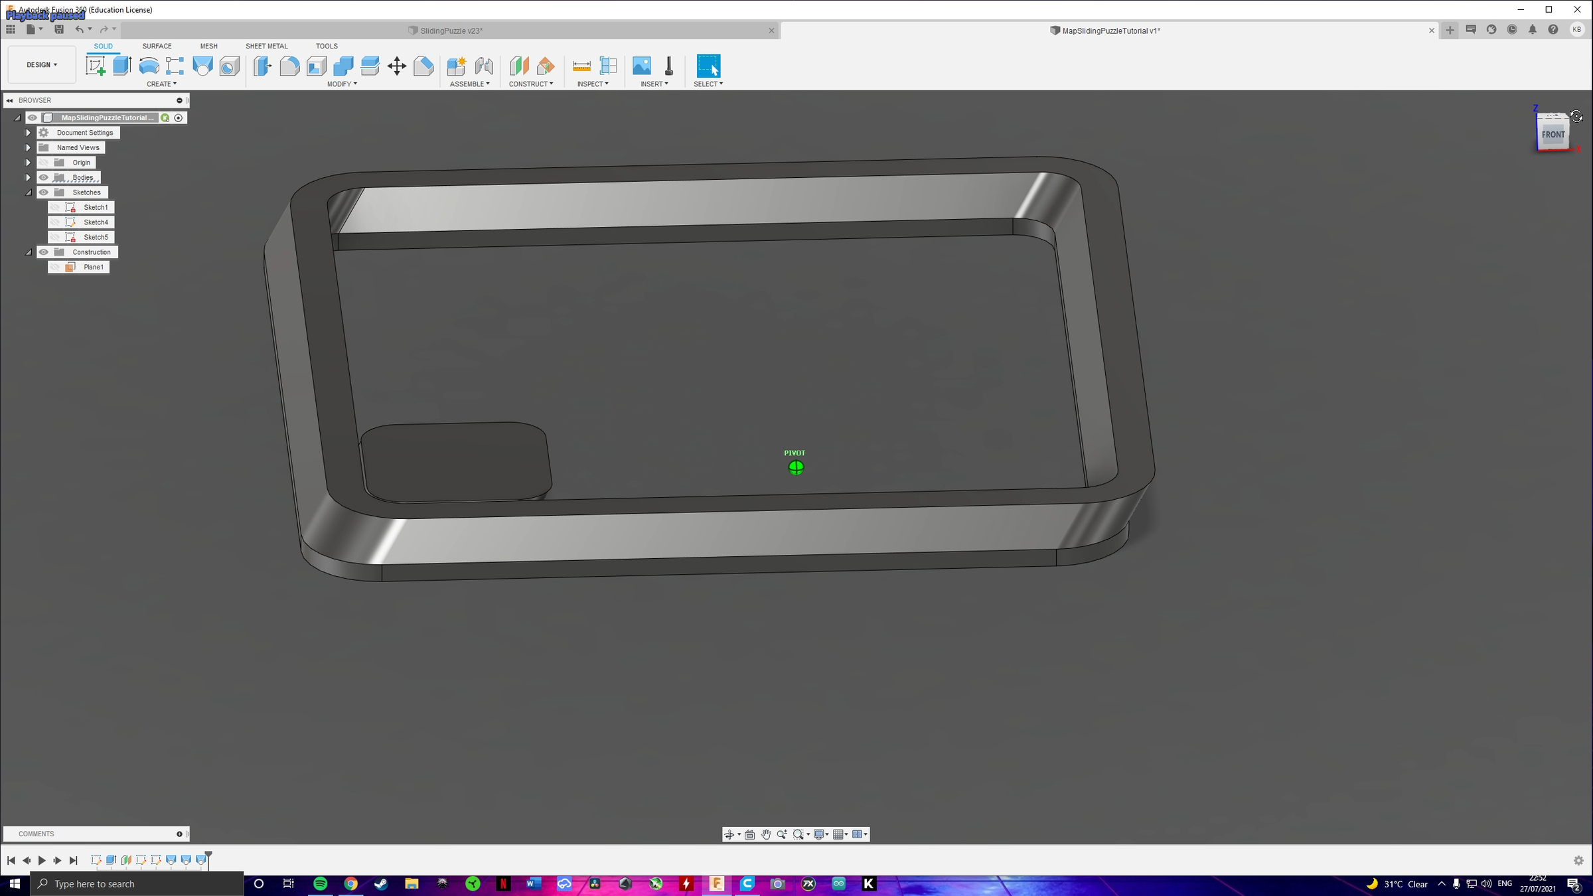
Task: Open the DESIGN workspace dropdown
Action: click(42, 65)
